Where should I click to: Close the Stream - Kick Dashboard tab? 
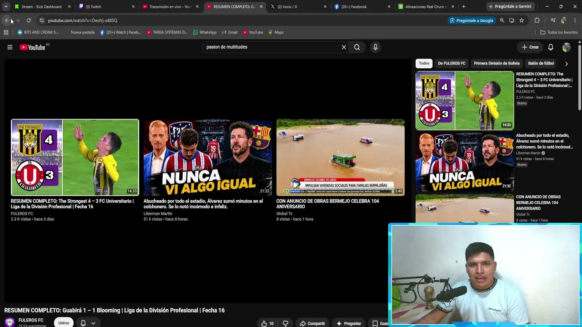[69, 7]
